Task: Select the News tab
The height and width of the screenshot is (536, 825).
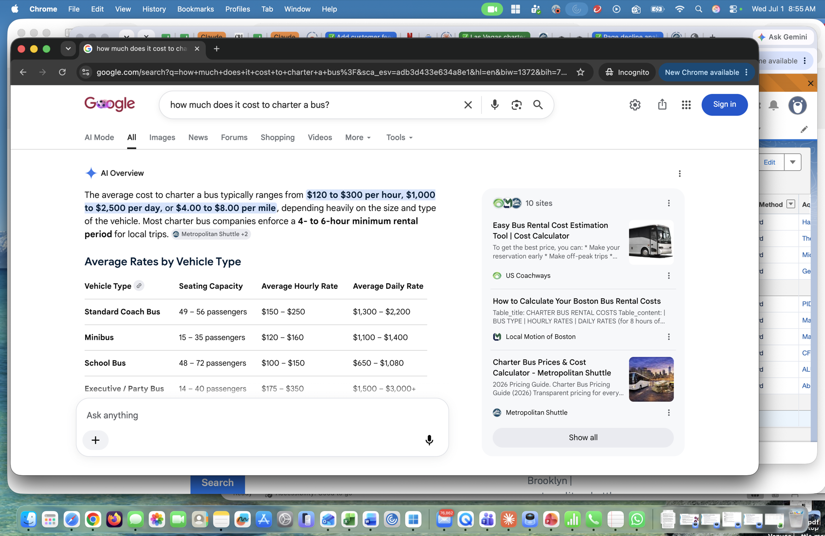Action: pyautogui.click(x=198, y=138)
